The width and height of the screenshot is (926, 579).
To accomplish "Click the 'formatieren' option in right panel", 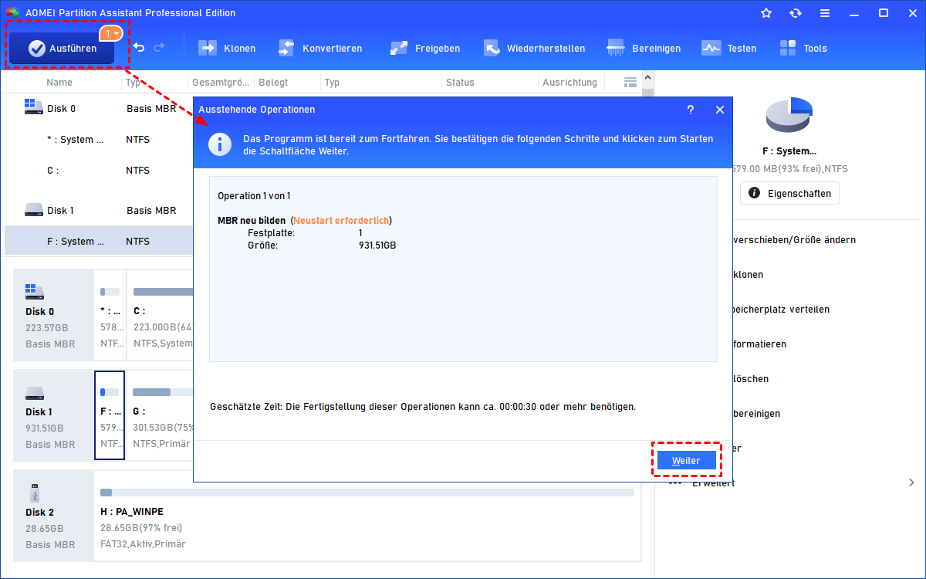I will [760, 344].
